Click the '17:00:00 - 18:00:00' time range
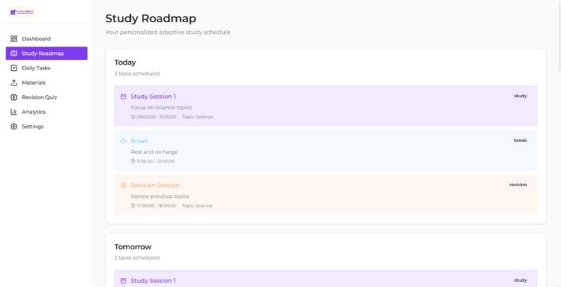 157,206
